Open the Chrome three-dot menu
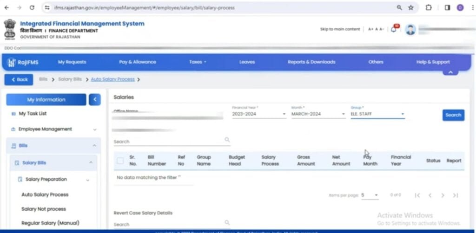This screenshot has height=233, width=476. pos(473,7)
